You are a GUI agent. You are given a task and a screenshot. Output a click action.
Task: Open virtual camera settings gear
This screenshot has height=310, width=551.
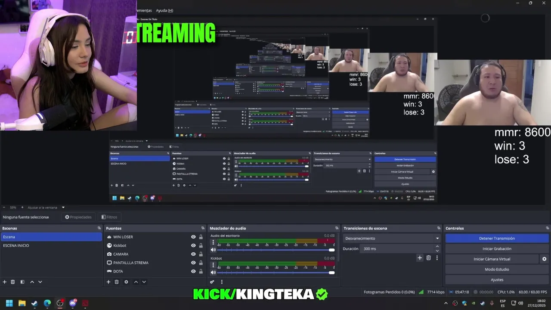point(544,259)
